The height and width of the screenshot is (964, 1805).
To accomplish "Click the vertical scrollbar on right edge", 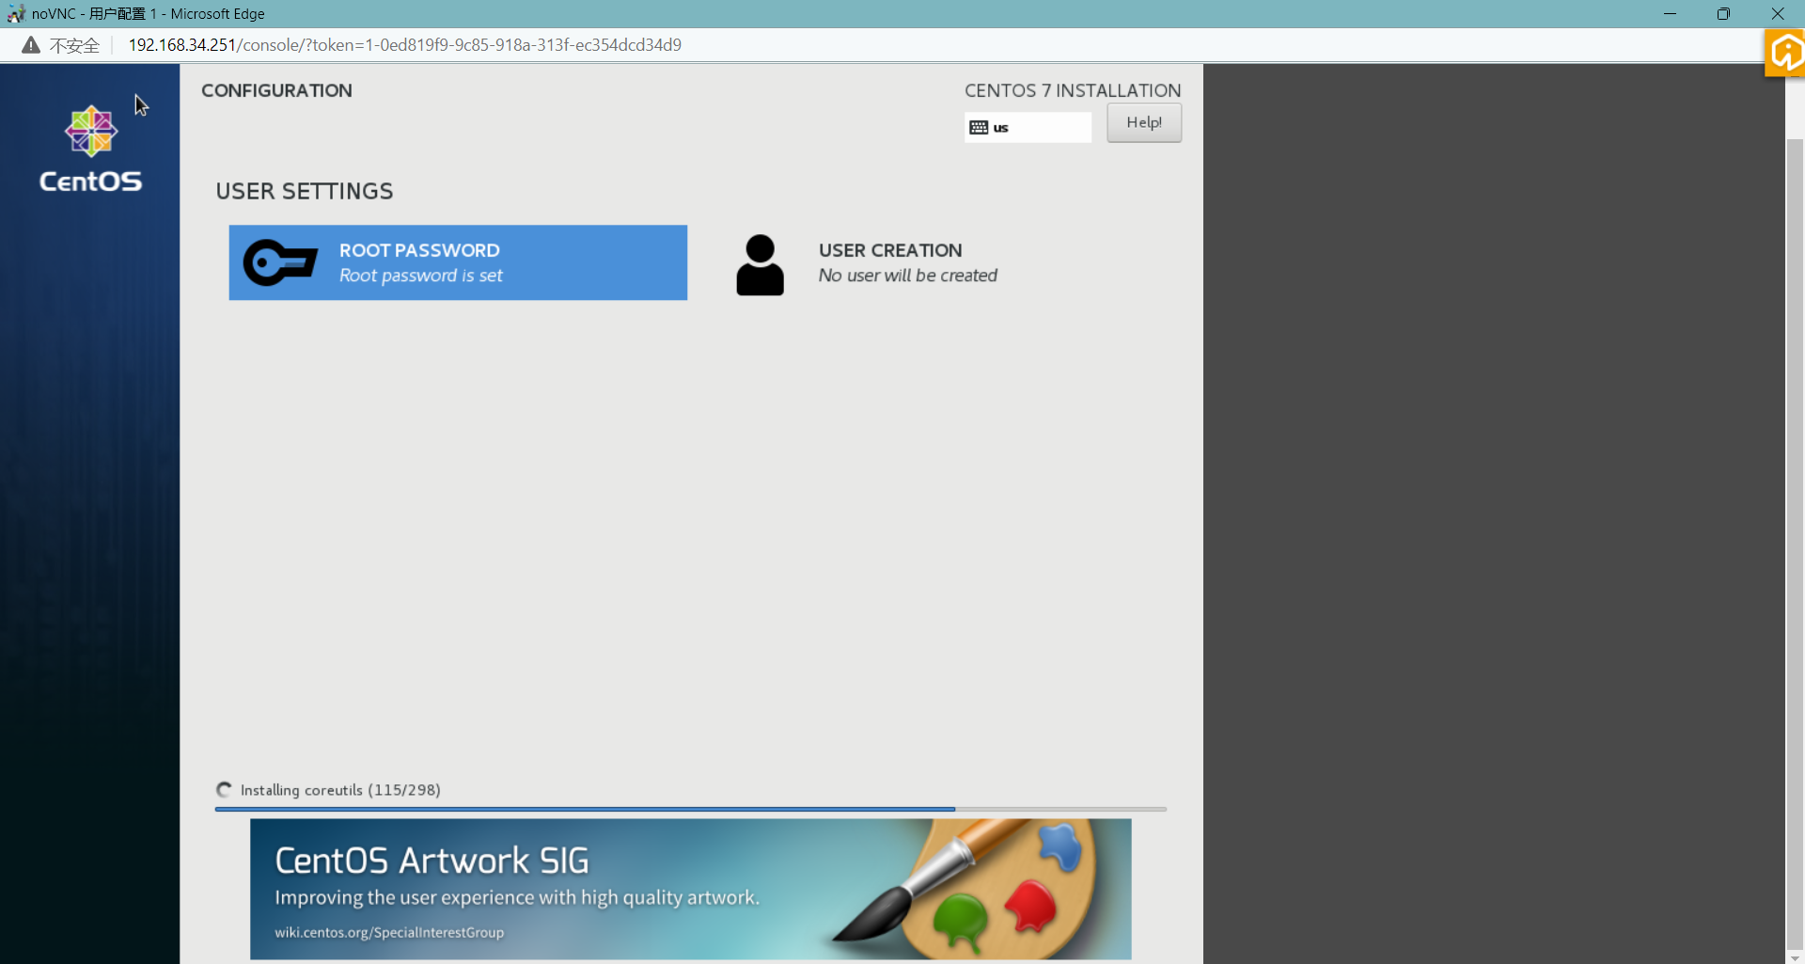I will [1795, 545].
